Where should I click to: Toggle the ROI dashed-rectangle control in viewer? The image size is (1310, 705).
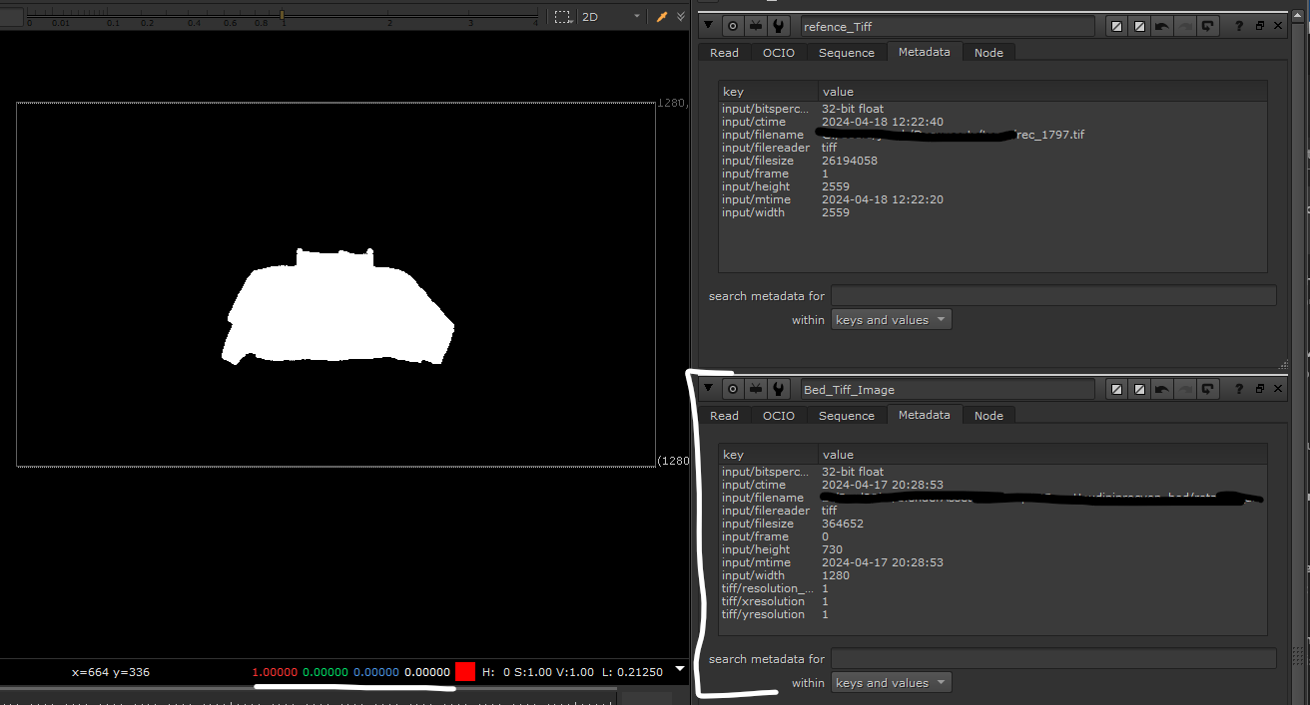coord(563,16)
